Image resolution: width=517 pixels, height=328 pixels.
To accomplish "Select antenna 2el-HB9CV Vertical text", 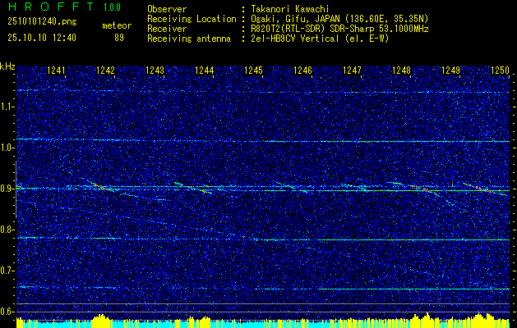I will pyautogui.click(x=320, y=39).
